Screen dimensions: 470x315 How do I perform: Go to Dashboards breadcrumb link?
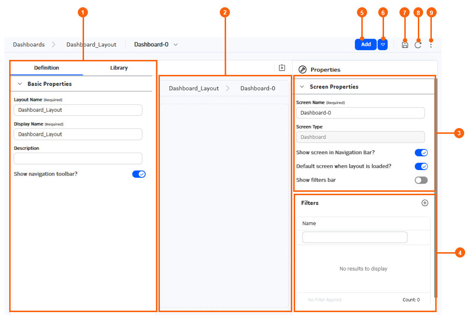point(29,44)
